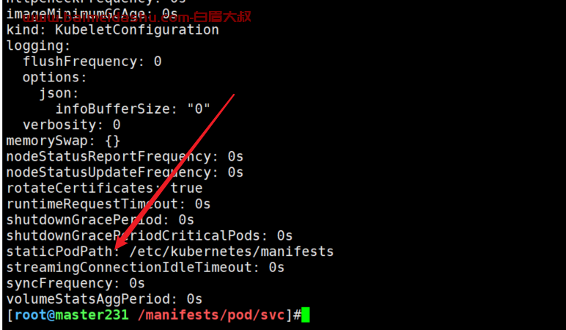This screenshot has width=566, height=330.
Task: Click the shutdownGracePeriodCriticalPods line
Action: click(x=150, y=235)
